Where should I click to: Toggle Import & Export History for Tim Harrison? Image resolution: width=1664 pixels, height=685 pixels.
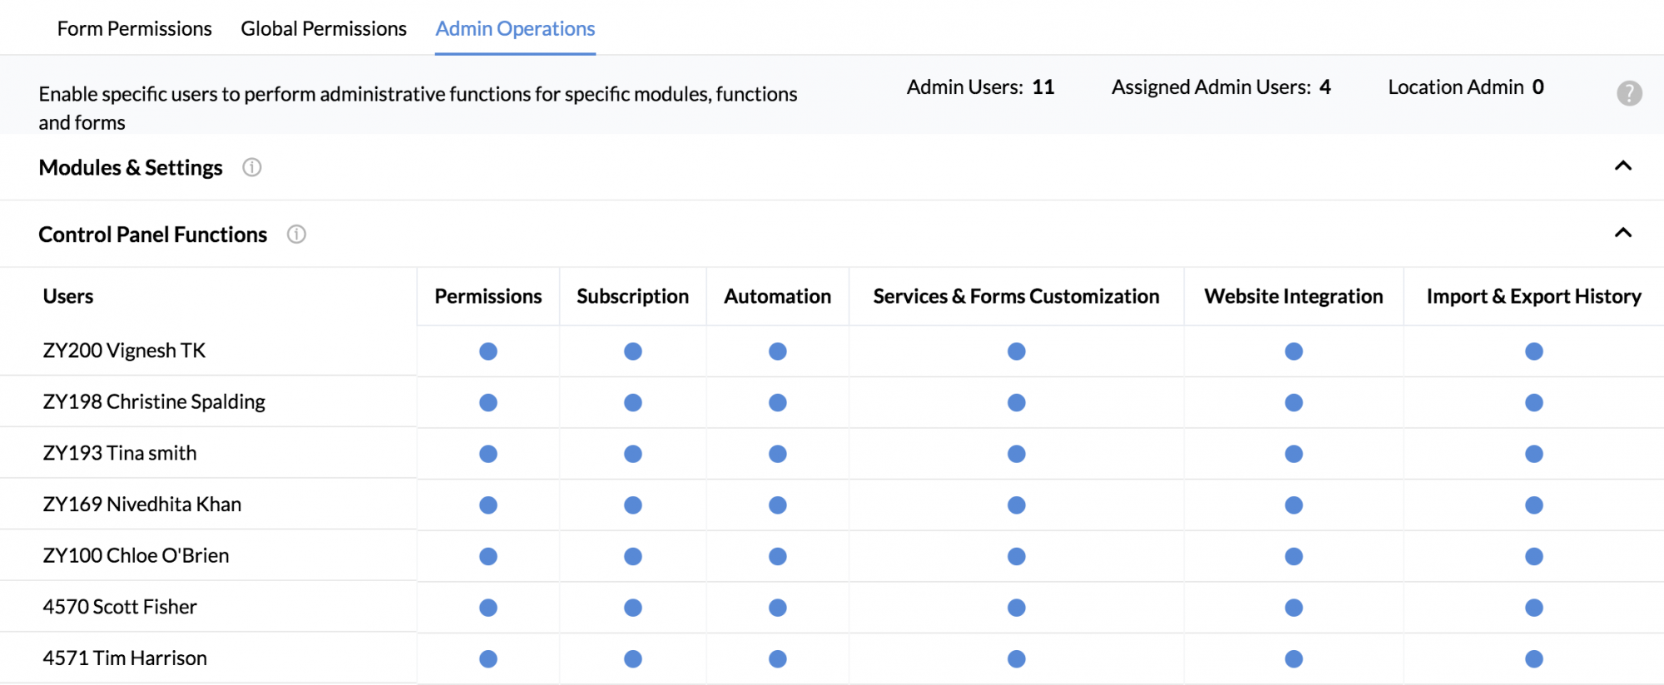click(1534, 659)
